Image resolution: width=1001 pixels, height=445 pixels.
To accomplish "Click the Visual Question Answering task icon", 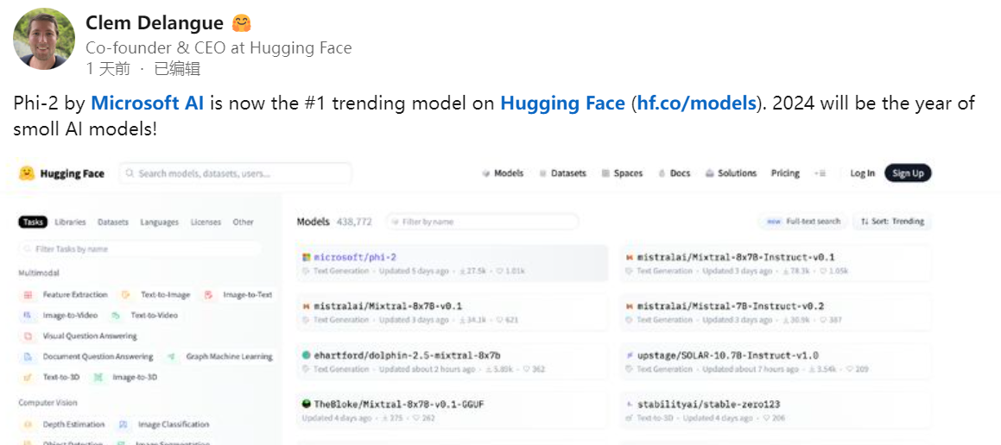I will pyautogui.click(x=28, y=336).
